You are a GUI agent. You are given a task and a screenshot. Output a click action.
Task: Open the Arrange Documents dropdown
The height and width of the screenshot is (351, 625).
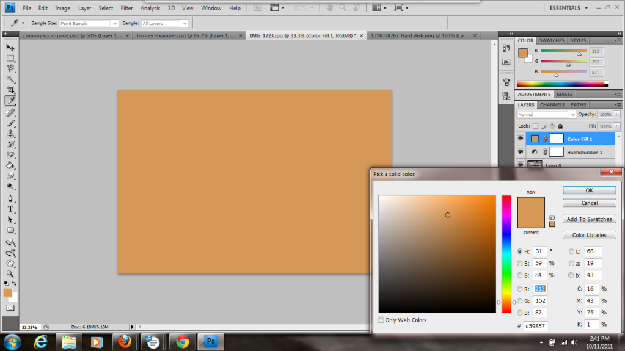coord(379,8)
